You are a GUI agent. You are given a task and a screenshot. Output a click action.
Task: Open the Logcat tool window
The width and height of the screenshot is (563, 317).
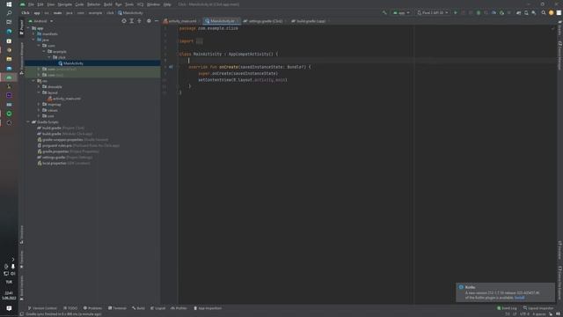157,308
